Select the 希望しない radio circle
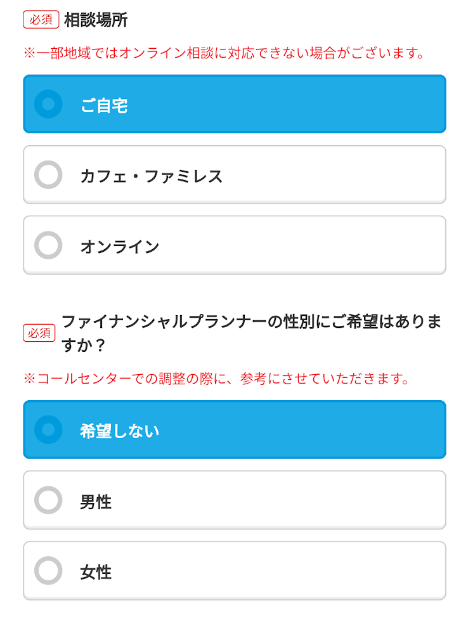Screen dimensions: 468x617 [48, 429]
